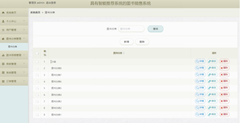The image size is (240, 123).
Task: Open the 订单管理 sidebar menu
Action: (x=14, y=81)
